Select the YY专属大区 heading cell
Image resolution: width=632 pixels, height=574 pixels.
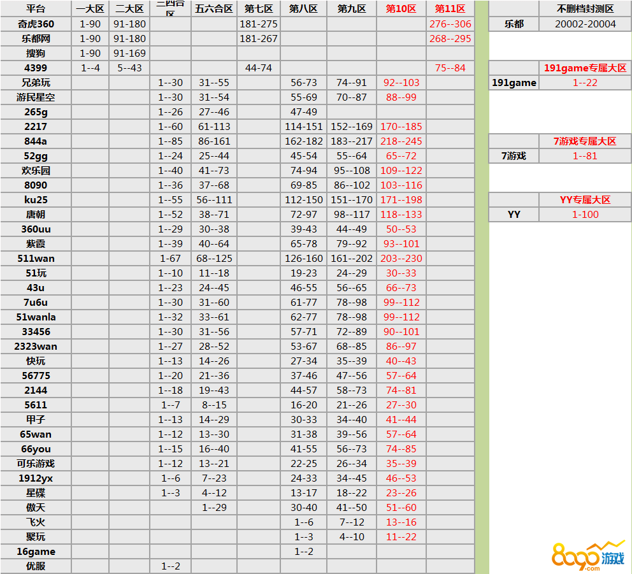[585, 199]
